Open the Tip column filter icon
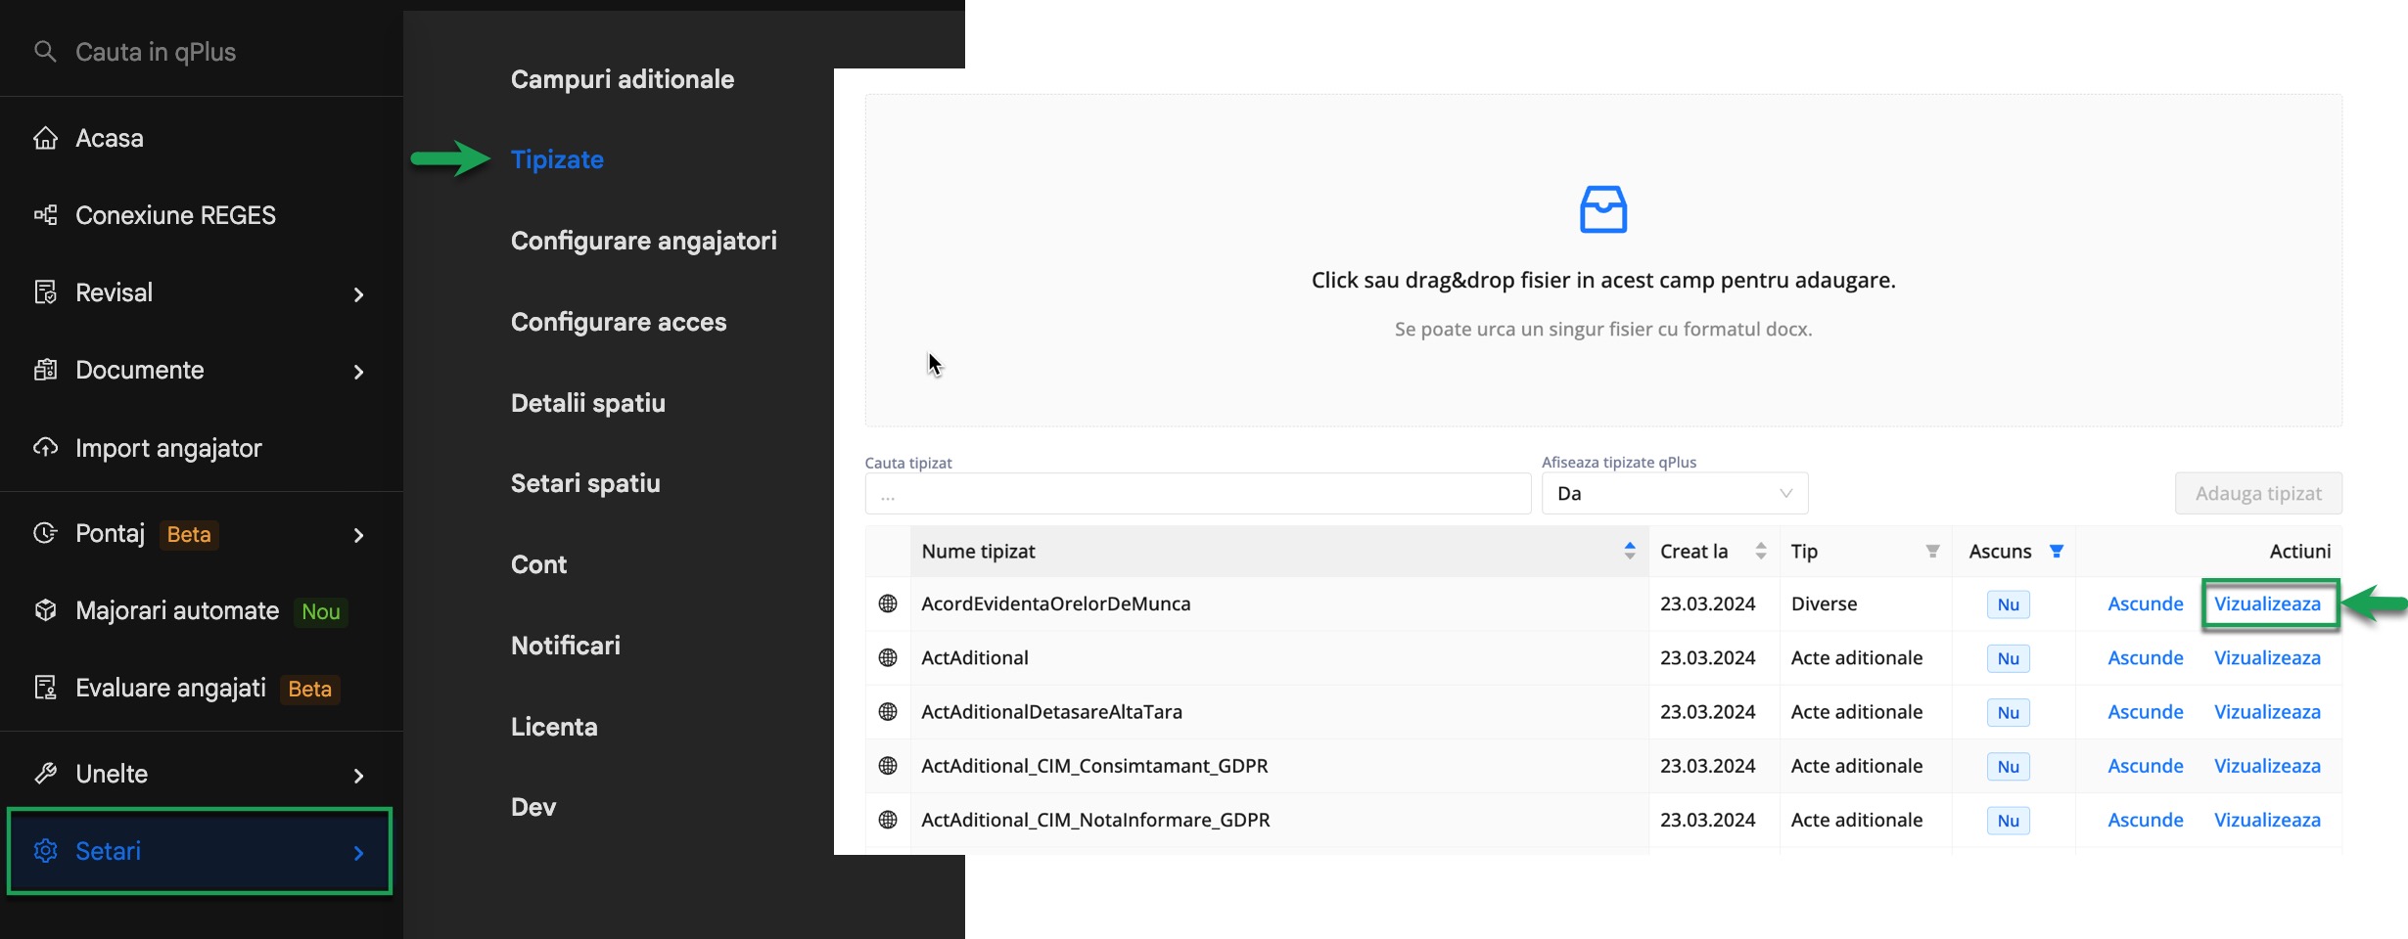The width and height of the screenshot is (2408, 939). [1933, 552]
